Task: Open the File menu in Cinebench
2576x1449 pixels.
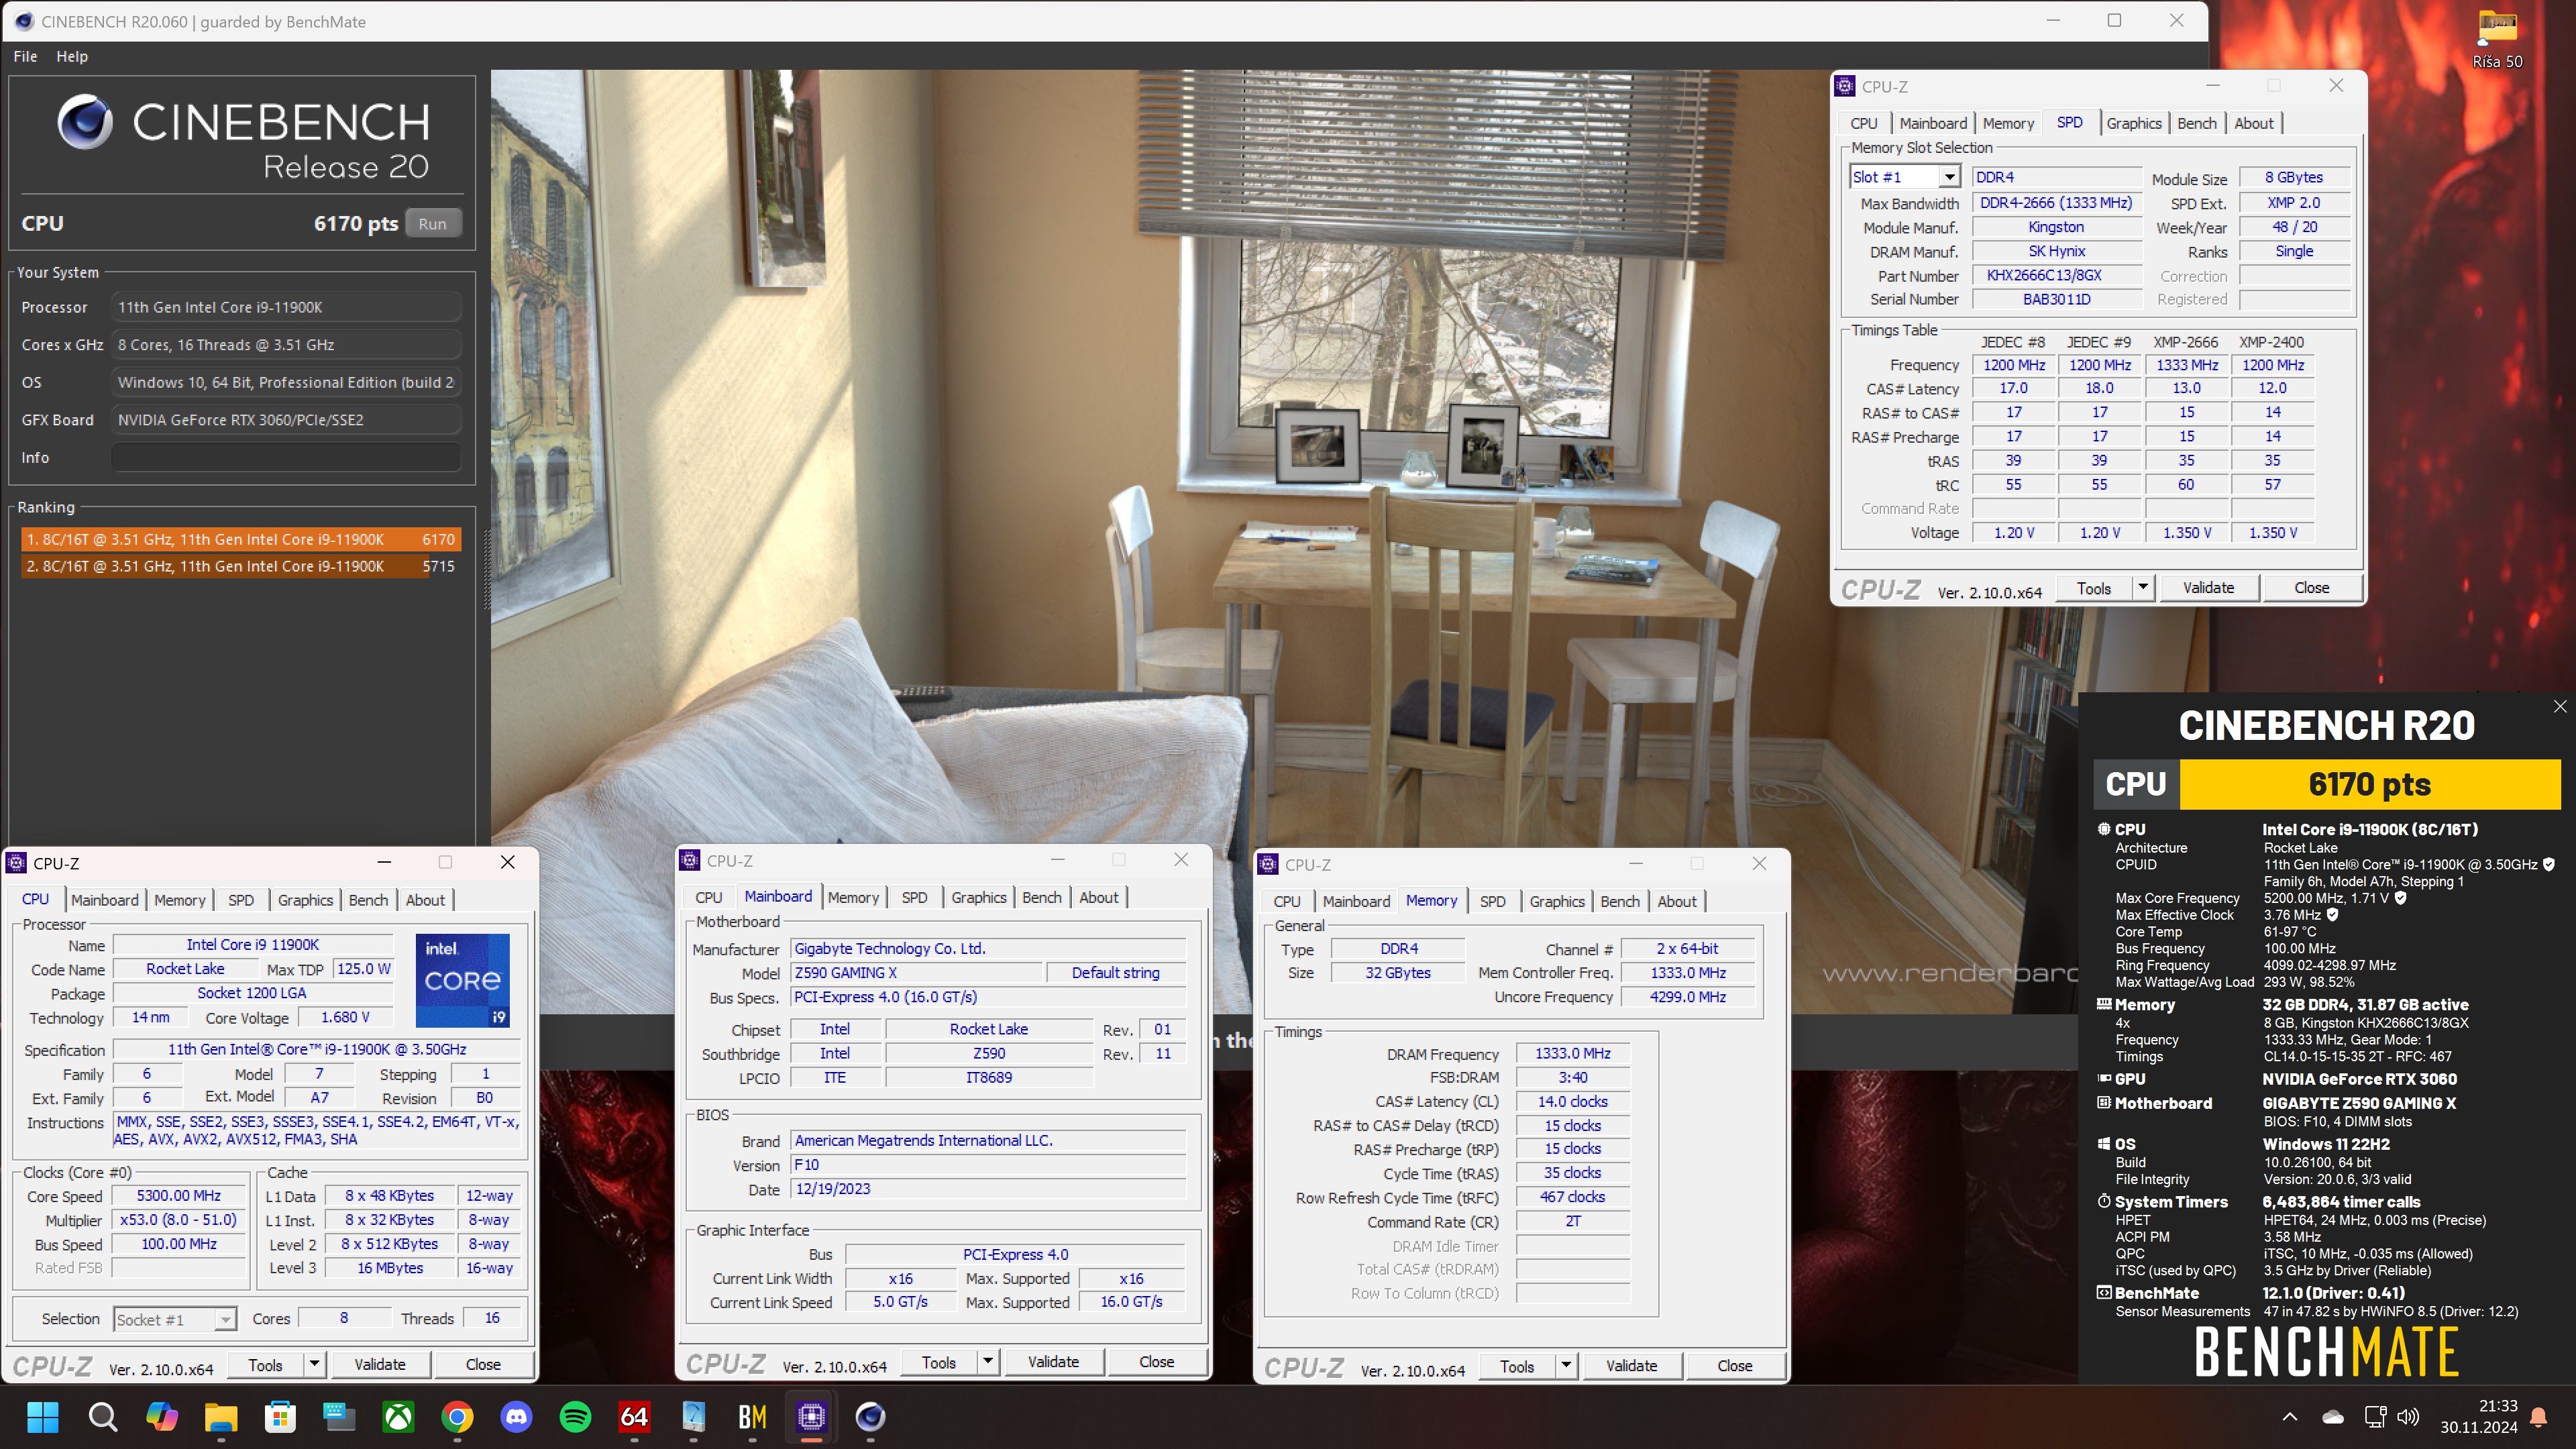Action: pyautogui.click(x=25, y=56)
